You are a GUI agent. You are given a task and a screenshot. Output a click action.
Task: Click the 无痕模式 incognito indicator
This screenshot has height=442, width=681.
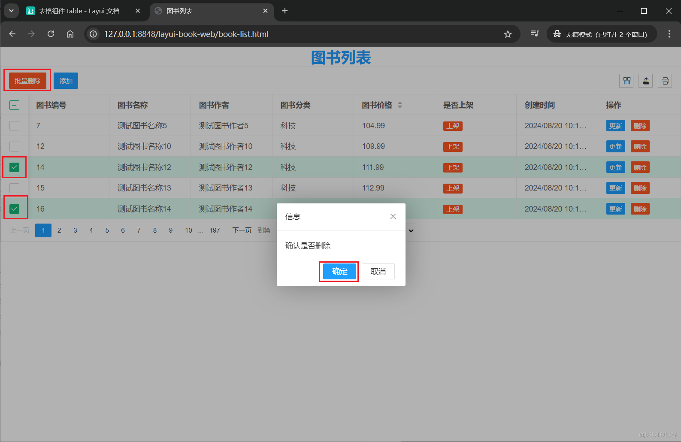click(602, 34)
